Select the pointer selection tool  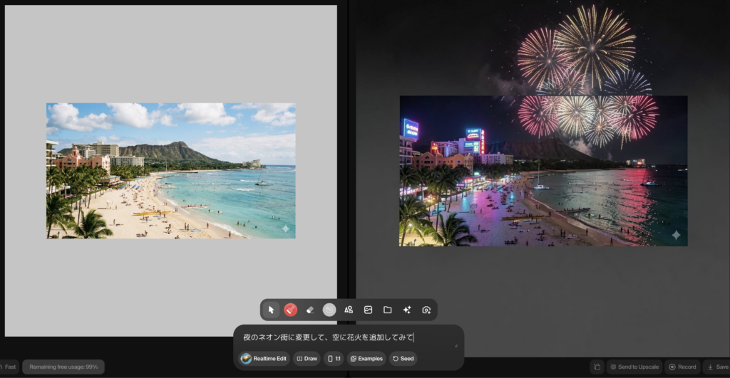[271, 310]
